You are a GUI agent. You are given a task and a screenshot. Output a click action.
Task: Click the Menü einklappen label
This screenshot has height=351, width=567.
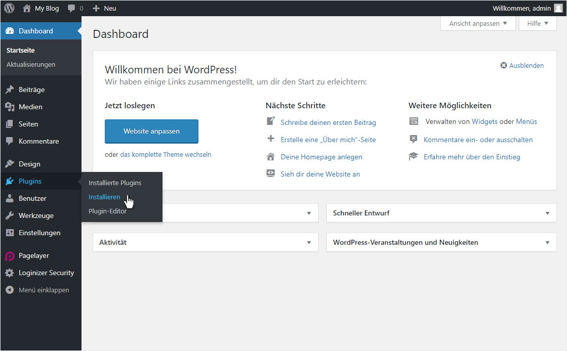pos(44,290)
